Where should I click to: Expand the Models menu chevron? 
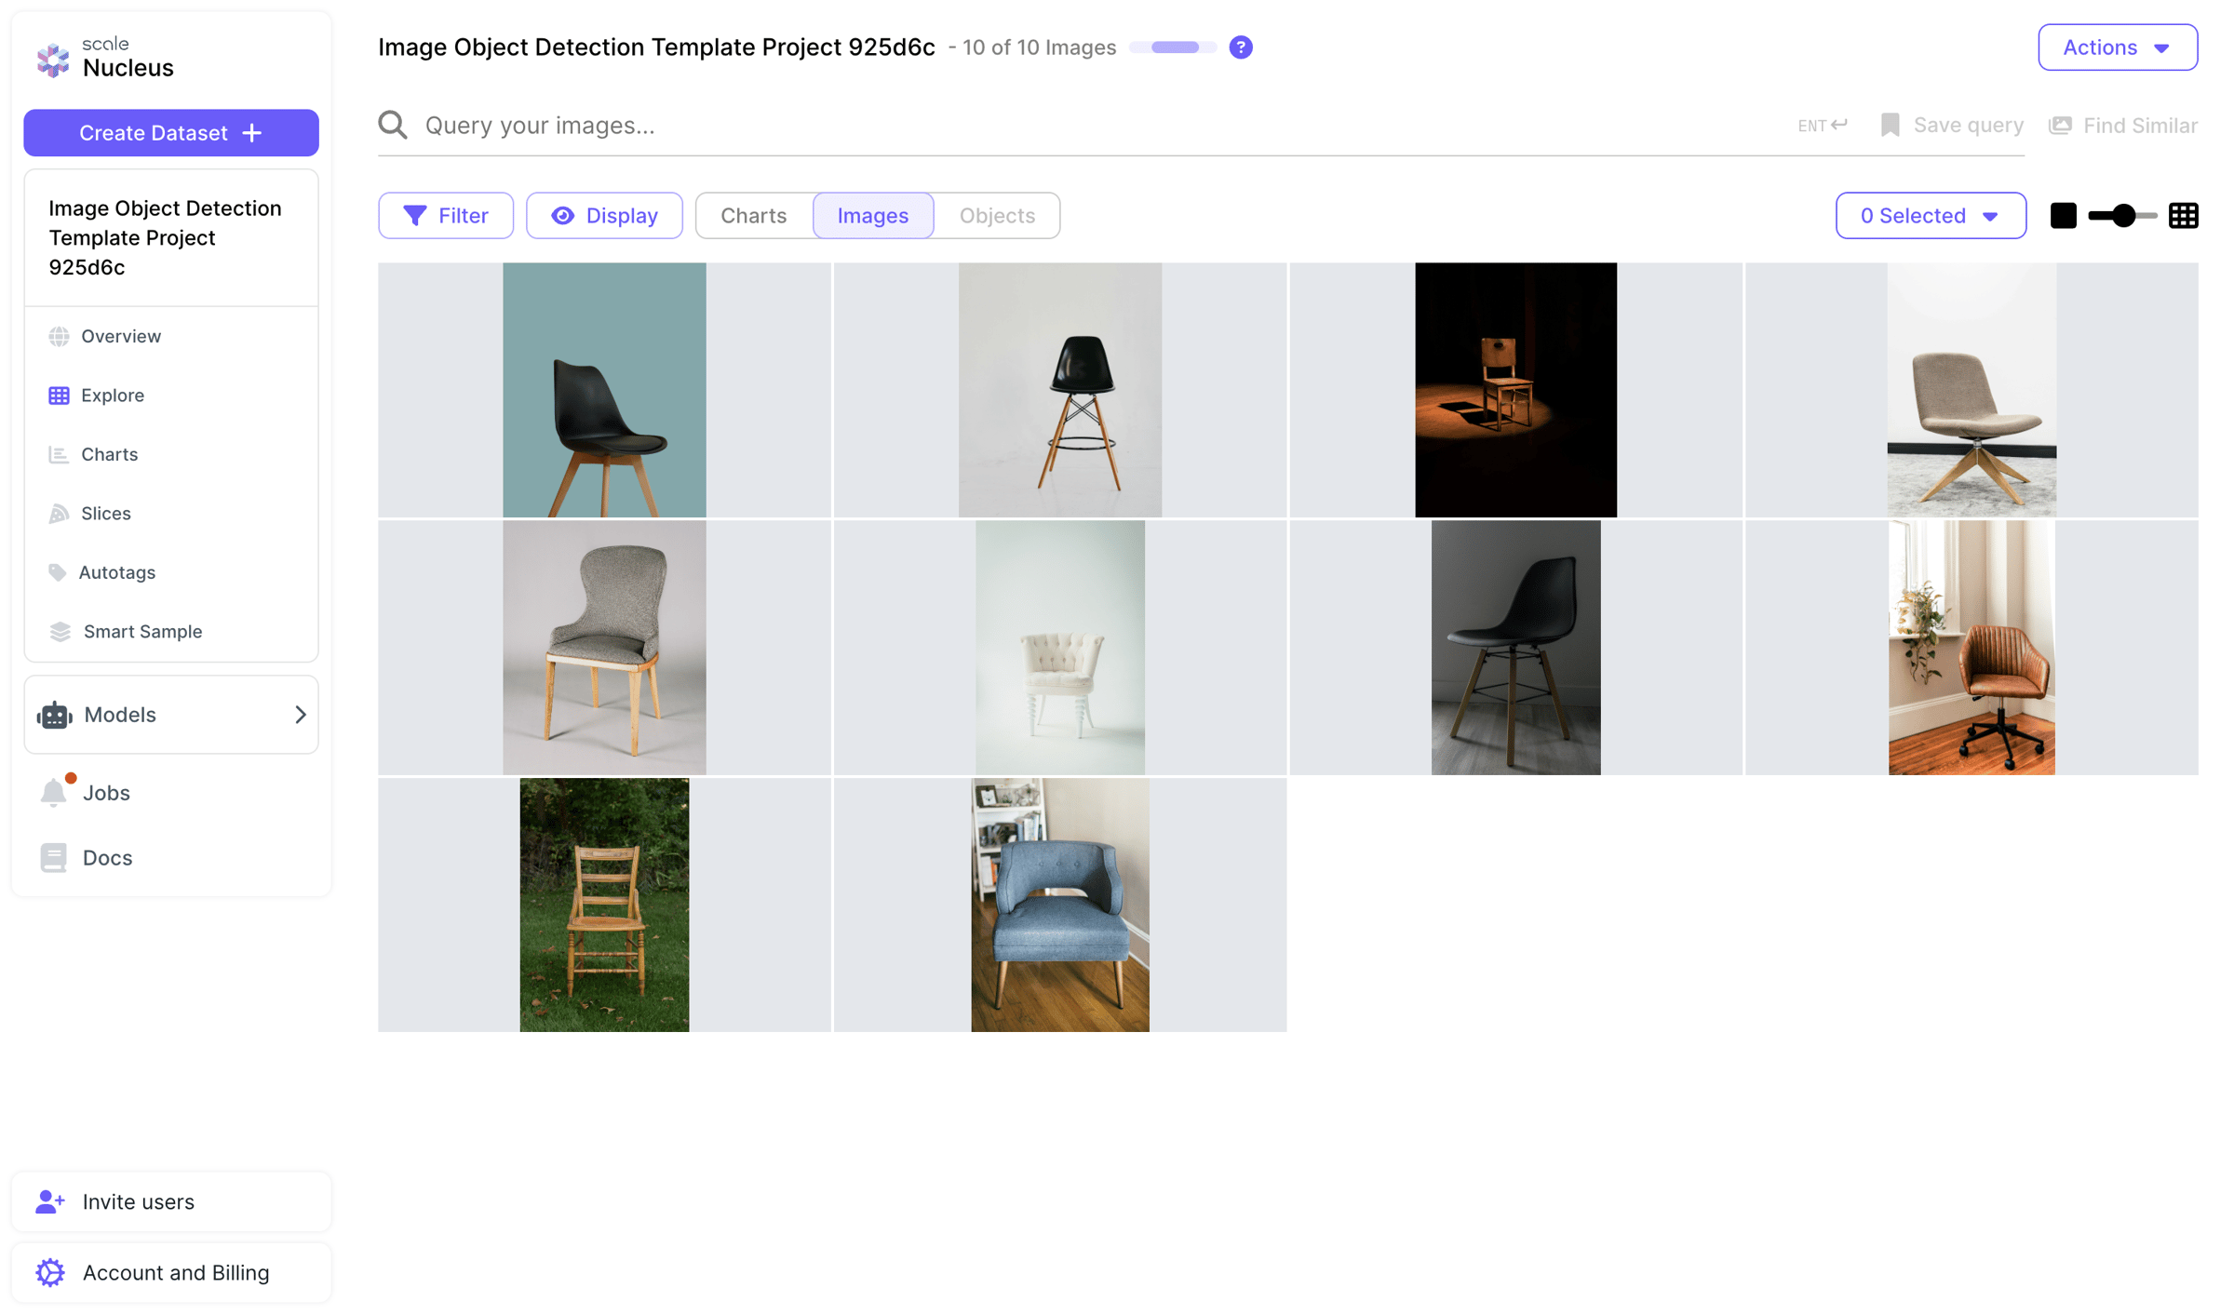(300, 714)
